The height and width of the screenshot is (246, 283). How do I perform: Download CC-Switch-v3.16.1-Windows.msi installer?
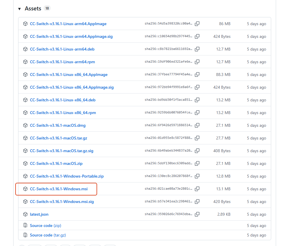pos(59,189)
